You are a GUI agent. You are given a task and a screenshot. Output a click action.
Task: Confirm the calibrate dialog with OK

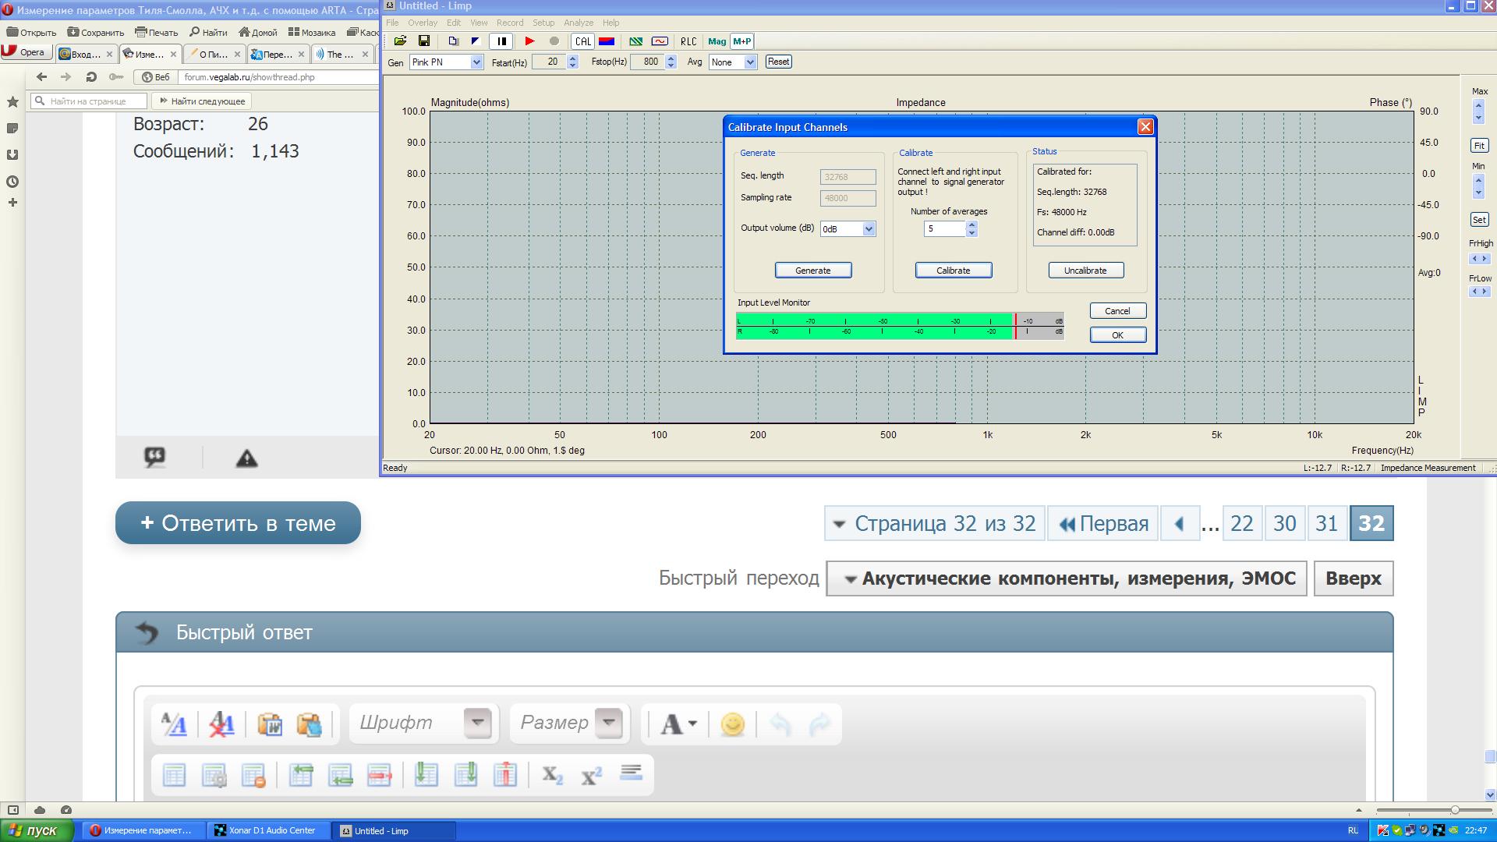[1117, 335]
